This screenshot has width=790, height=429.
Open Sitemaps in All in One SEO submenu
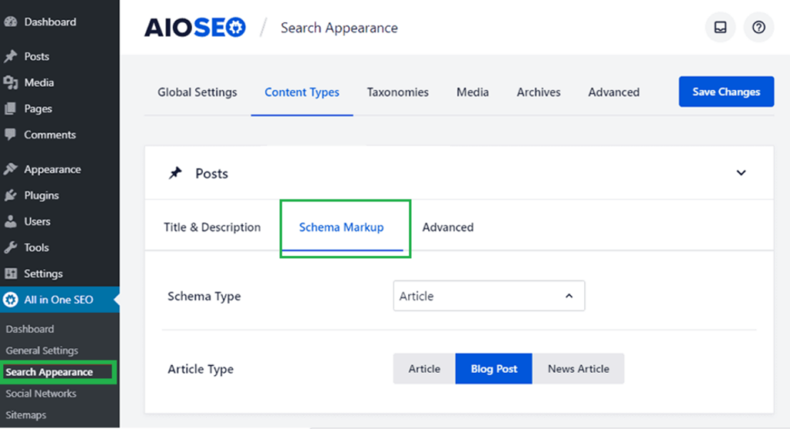point(26,415)
